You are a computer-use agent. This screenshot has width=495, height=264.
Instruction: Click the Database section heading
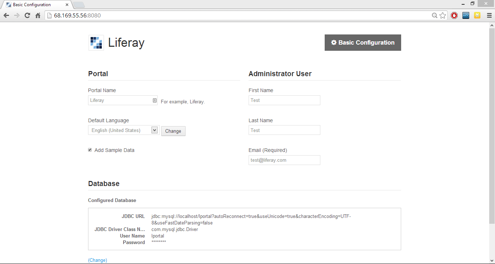pyautogui.click(x=104, y=183)
